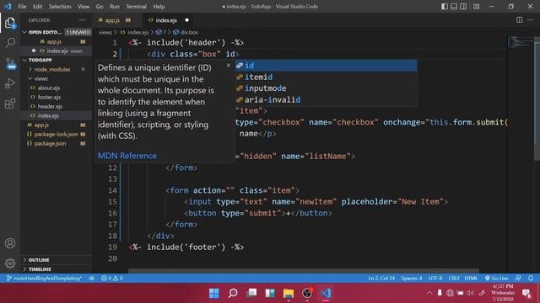The height and width of the screenshot is (303, 540).
Task: Select the 'aria-invalid' autocomplete suggestion
Action: tap(326, 99)
